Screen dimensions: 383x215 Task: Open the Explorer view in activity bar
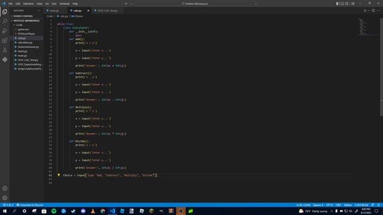point(5,12)
